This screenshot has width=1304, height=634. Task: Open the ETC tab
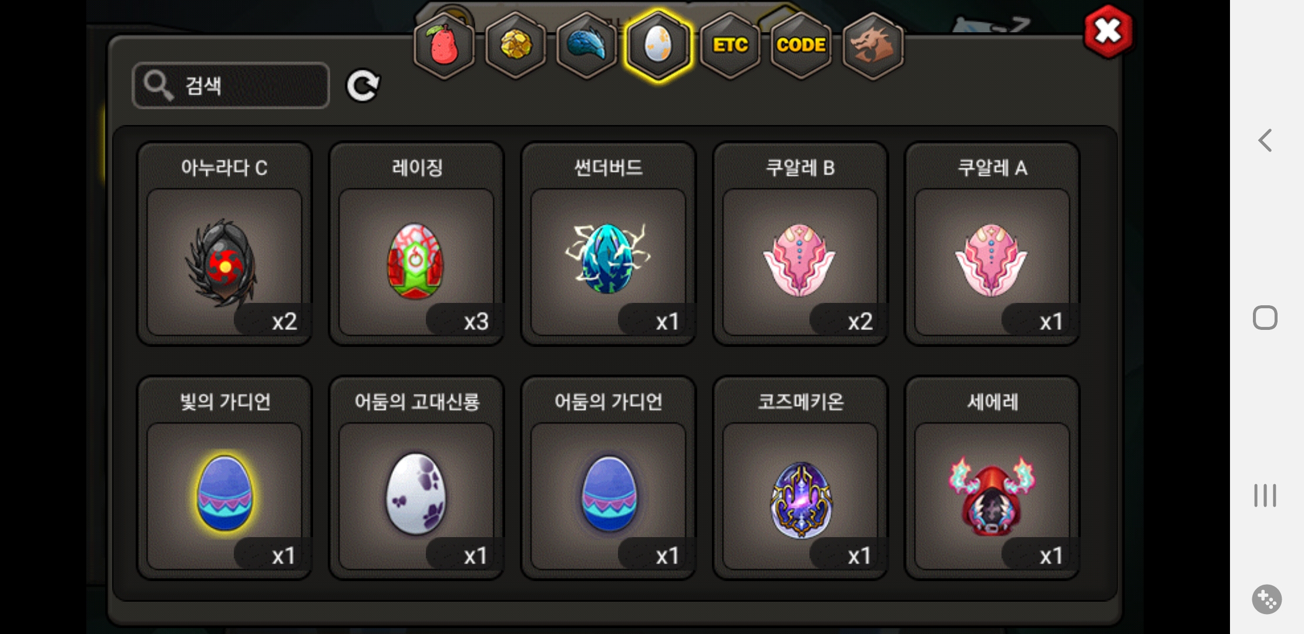[x=730, y=45]
